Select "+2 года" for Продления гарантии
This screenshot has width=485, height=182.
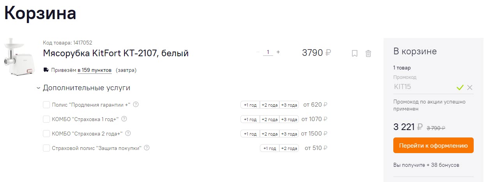pyautogui.click(x=270, y=105)
